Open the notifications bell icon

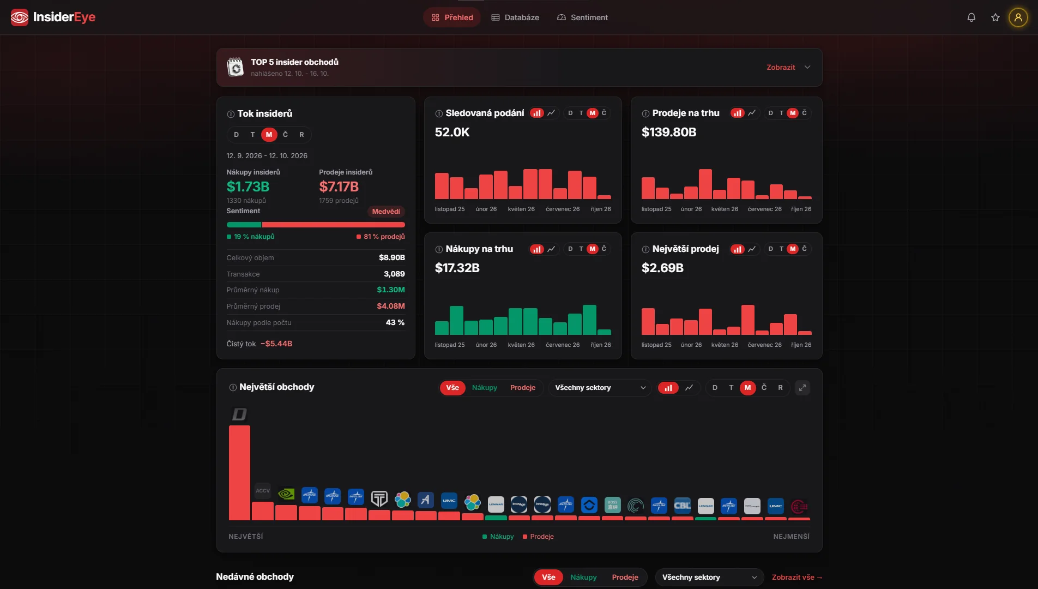pos(971,17)
